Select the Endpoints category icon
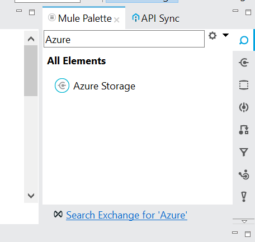This screenshot has height=242, width=255. pyautogui.click(x=244, y=107)
